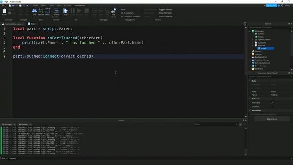
Task: Select ReplicatedStorage in Explorer
Action: click(260, 60)
